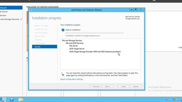
Task: Click the network icon in system tray
Action: (x=174, y=99)
